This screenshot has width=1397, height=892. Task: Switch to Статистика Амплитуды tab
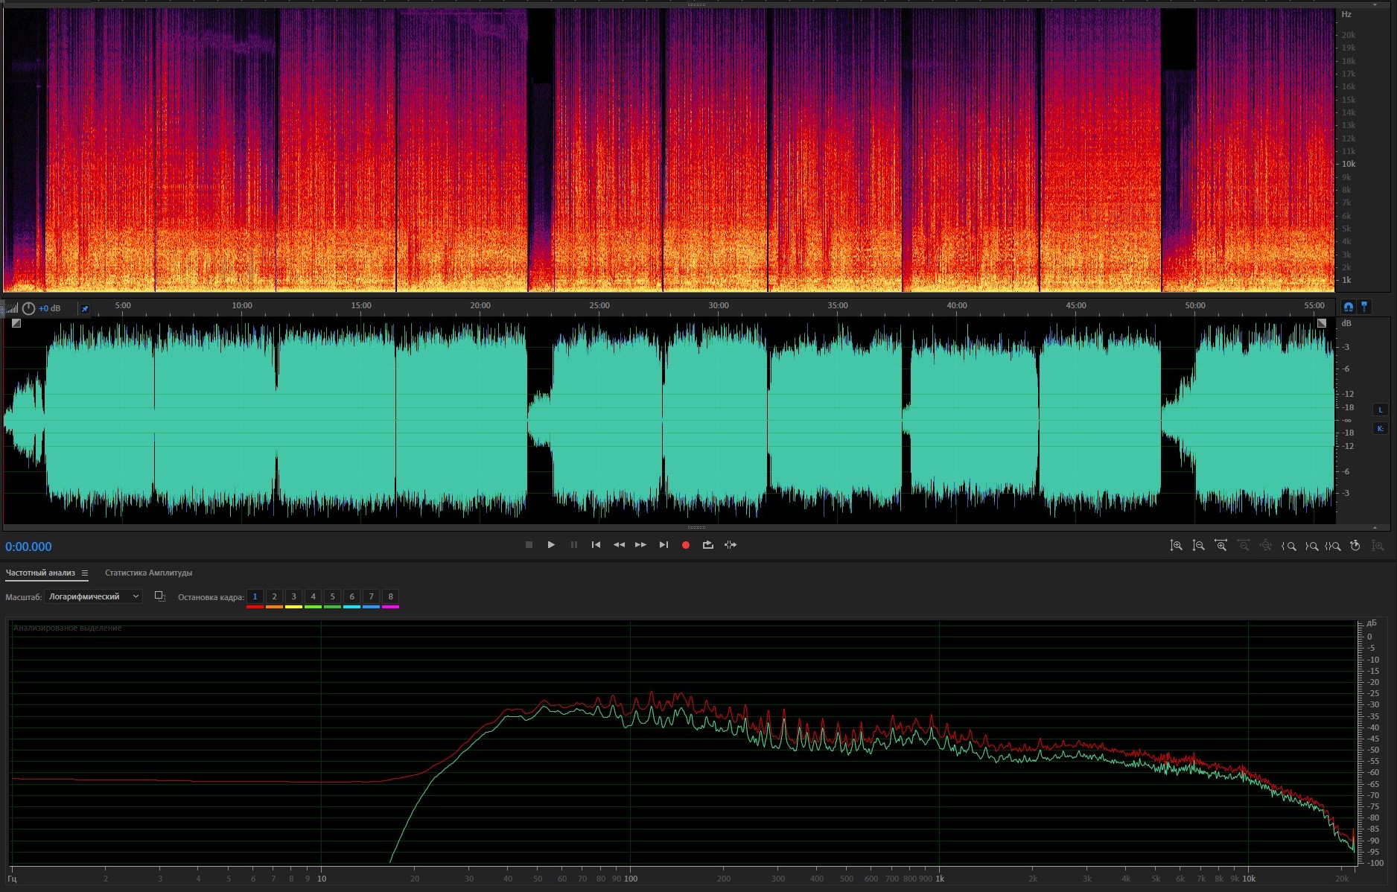point(148,573)
